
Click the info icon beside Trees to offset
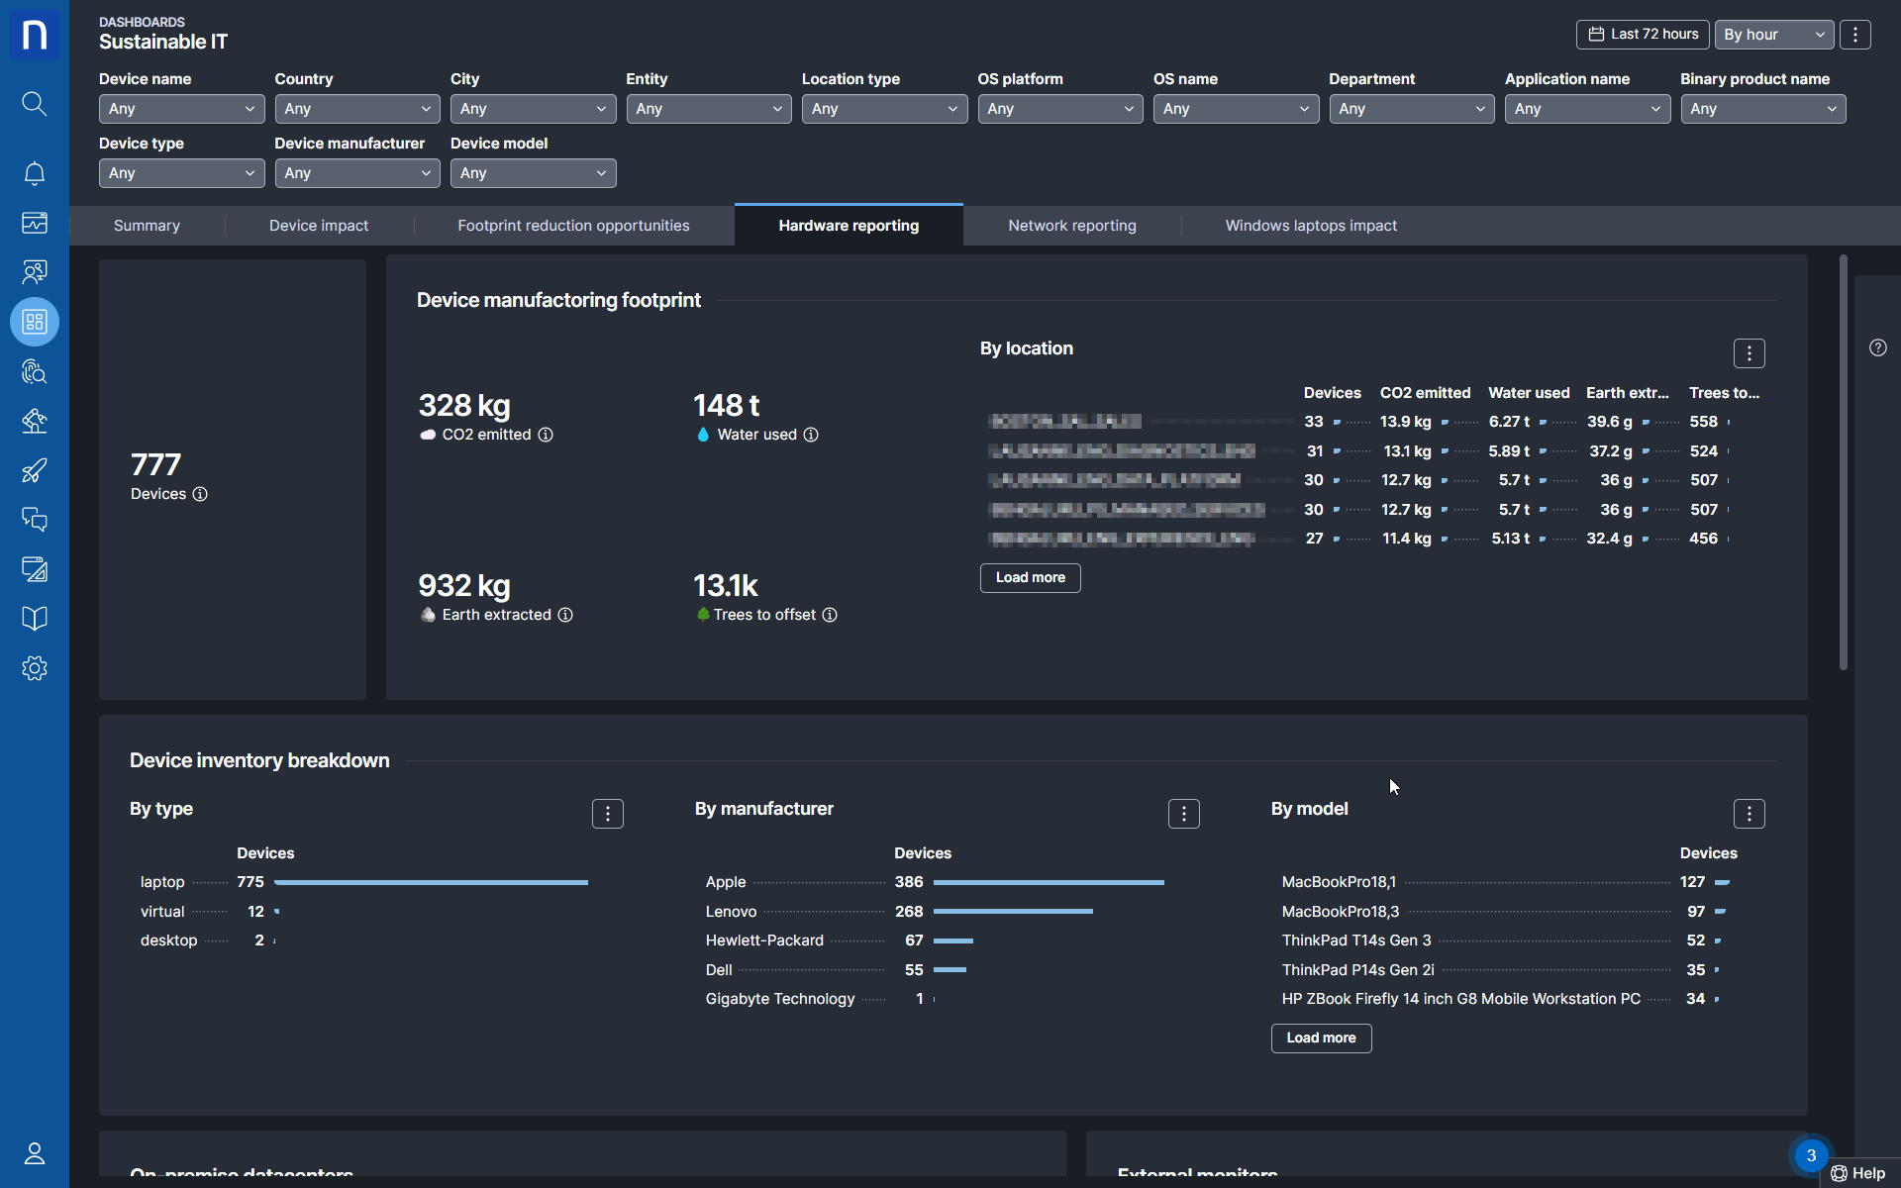pos(830,615)
